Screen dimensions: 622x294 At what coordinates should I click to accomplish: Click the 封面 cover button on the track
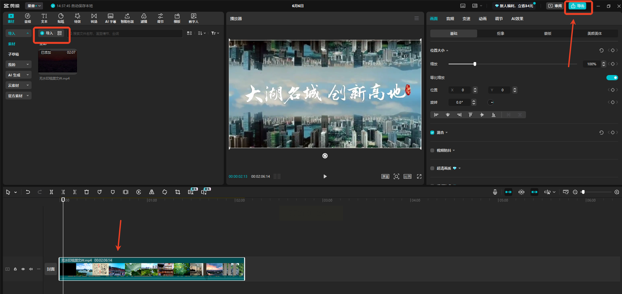(51, 269)
